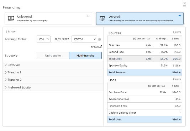The width and height of the screenshot is (190, 131).
Task: Click the Transaction Fees row label
Action: (x=119, y=99)
